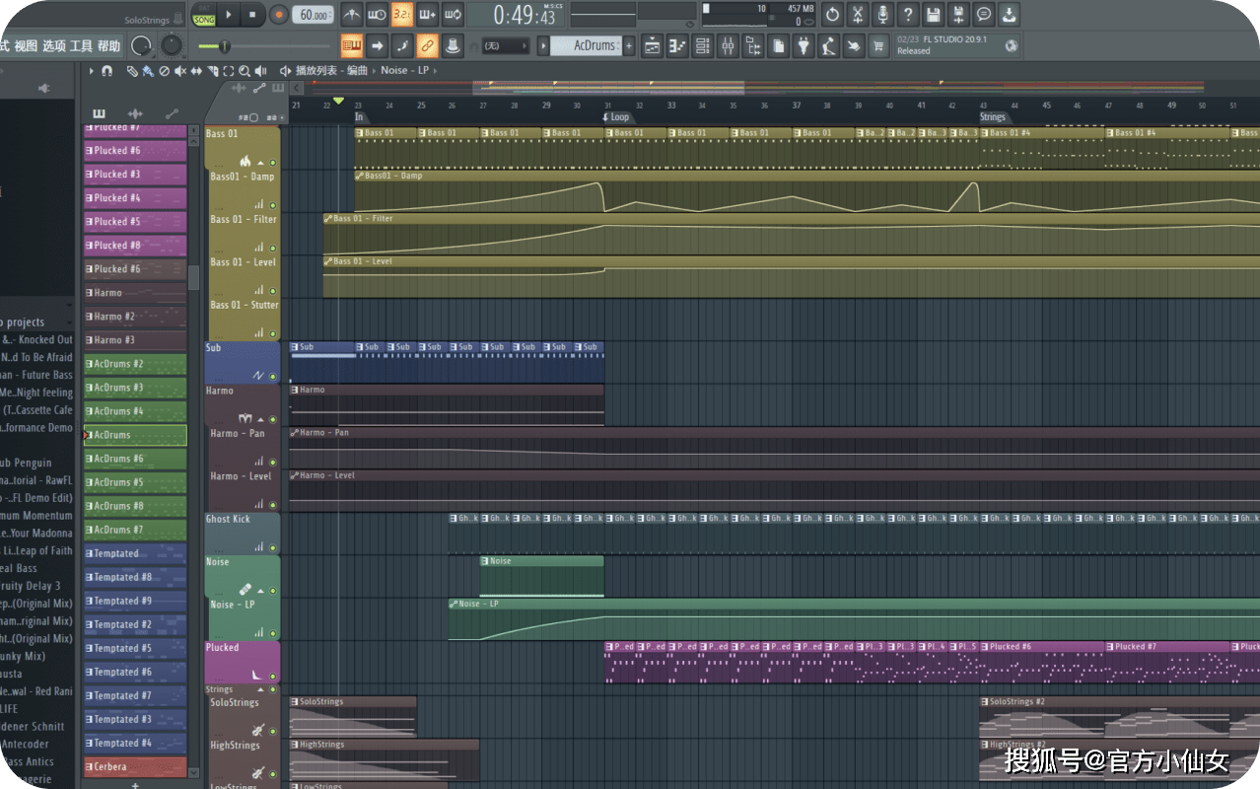Open the 帮助 menu

[108, 46]
